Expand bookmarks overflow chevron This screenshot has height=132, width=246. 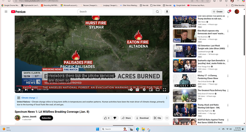[x=227, y=5]
